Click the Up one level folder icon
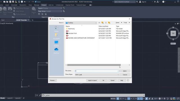Image resolution: width=180 pixels, height=101 pixels. pos(102,23)
